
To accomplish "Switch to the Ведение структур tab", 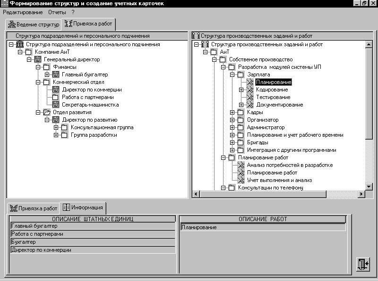I will point(34,25).
